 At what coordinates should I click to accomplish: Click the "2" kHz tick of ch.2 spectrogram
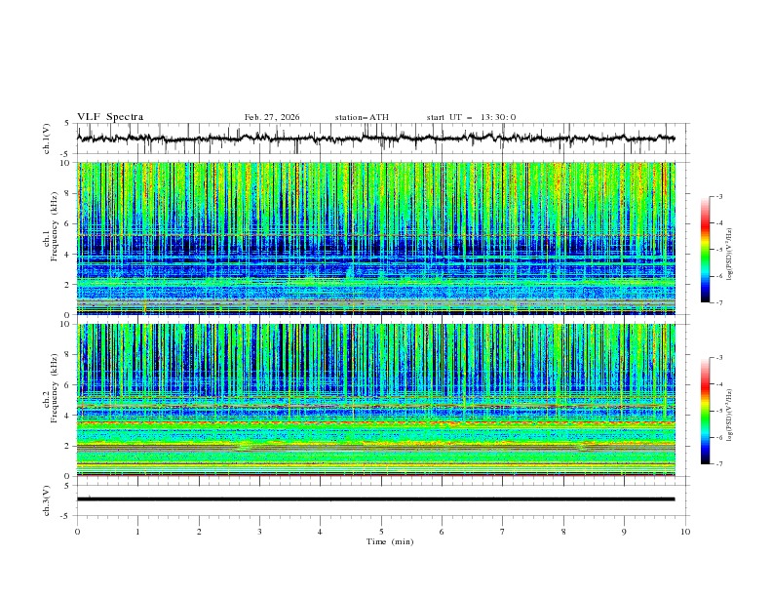[x=68, y=446]
